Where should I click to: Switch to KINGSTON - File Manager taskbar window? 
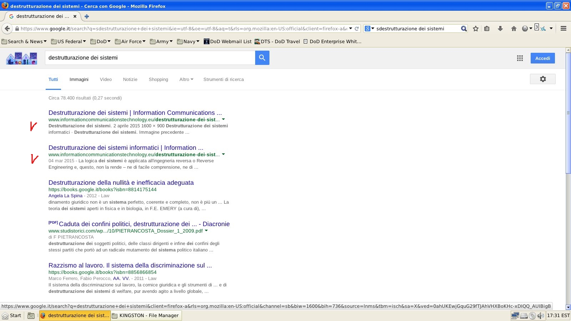click(146, 315)
